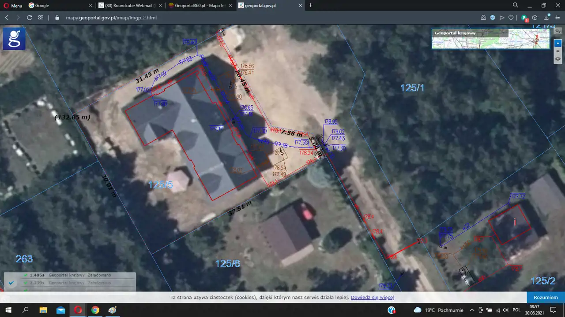The height and width of the screenshot is (317, 565).
Task: Open the cube extensions icon
Action: 535,18
